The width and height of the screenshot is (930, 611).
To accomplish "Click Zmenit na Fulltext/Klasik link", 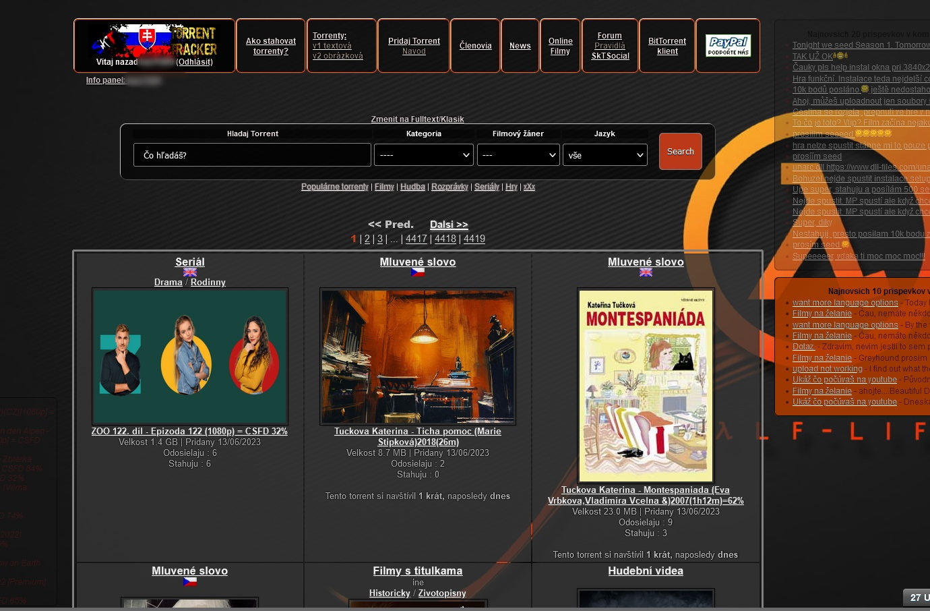I will [417, 119].
